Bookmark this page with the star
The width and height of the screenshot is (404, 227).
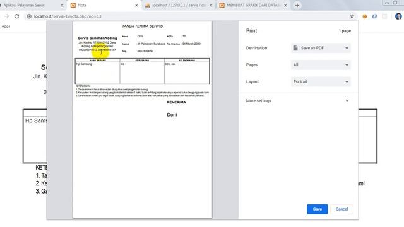tap(352, 16)
